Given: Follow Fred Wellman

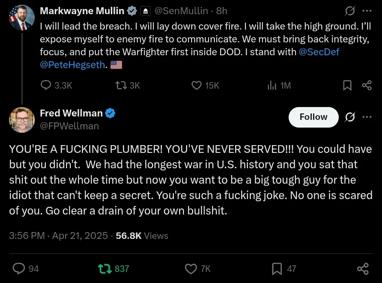Looking at the screenshot, I should click(313, 117).
